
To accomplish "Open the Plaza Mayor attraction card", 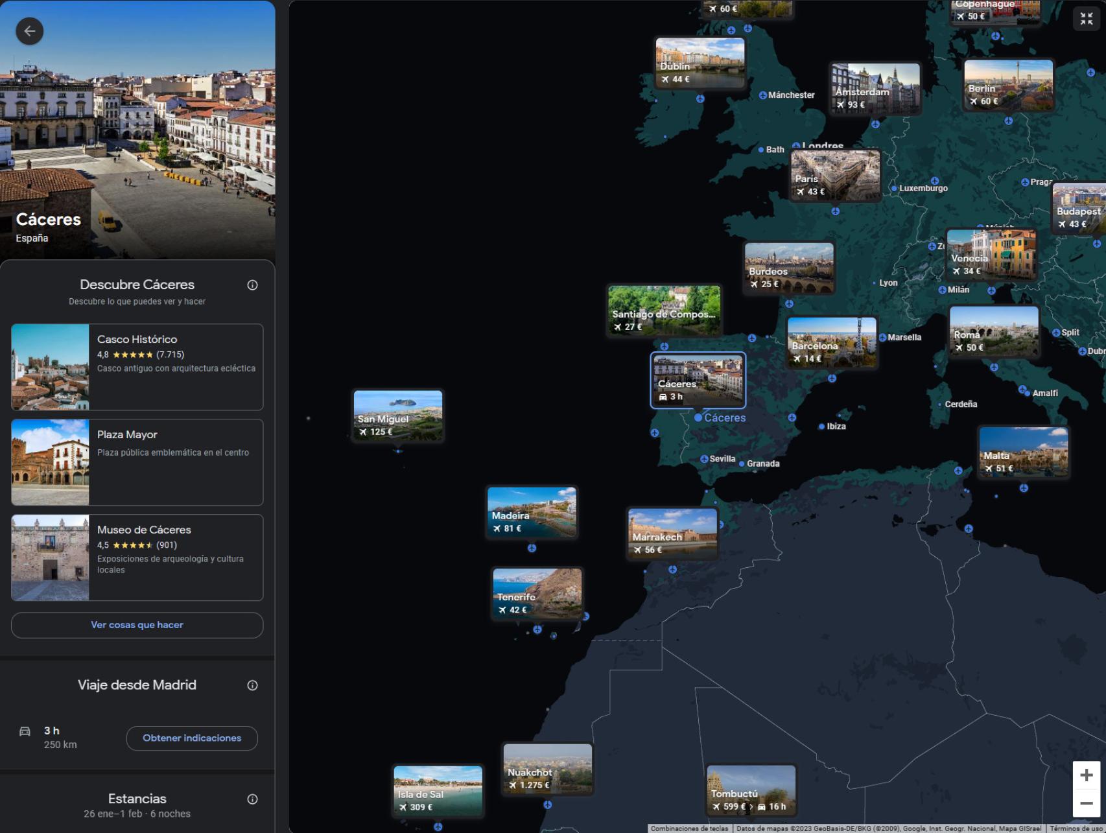I will click(x=137, y=462).
